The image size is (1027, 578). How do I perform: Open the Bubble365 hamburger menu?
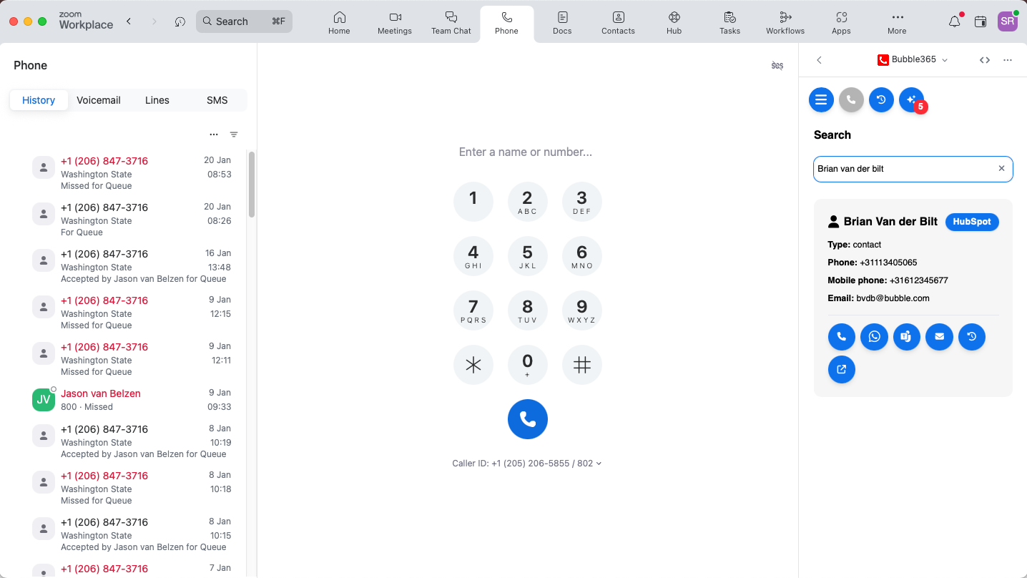(821, 99)
